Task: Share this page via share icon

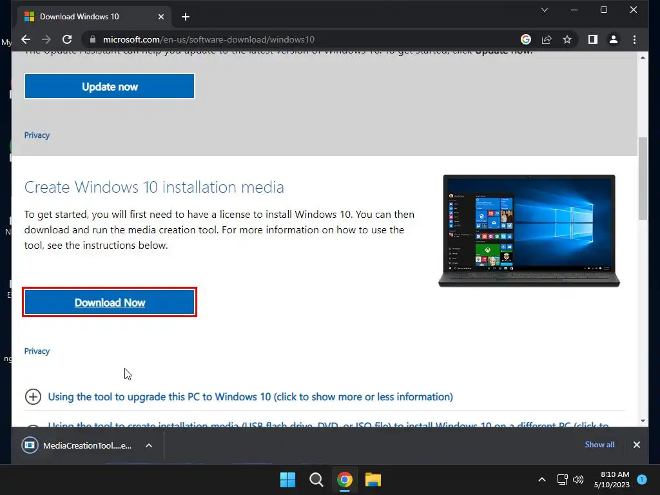Action: pos(547,39)
